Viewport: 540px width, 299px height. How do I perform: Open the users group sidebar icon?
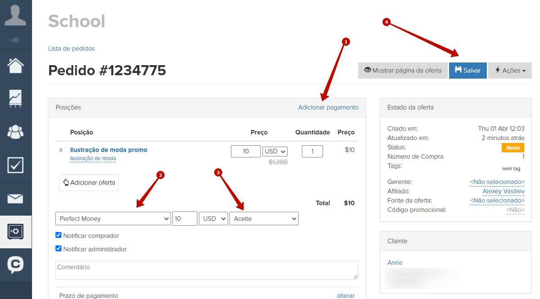(15, 132)
